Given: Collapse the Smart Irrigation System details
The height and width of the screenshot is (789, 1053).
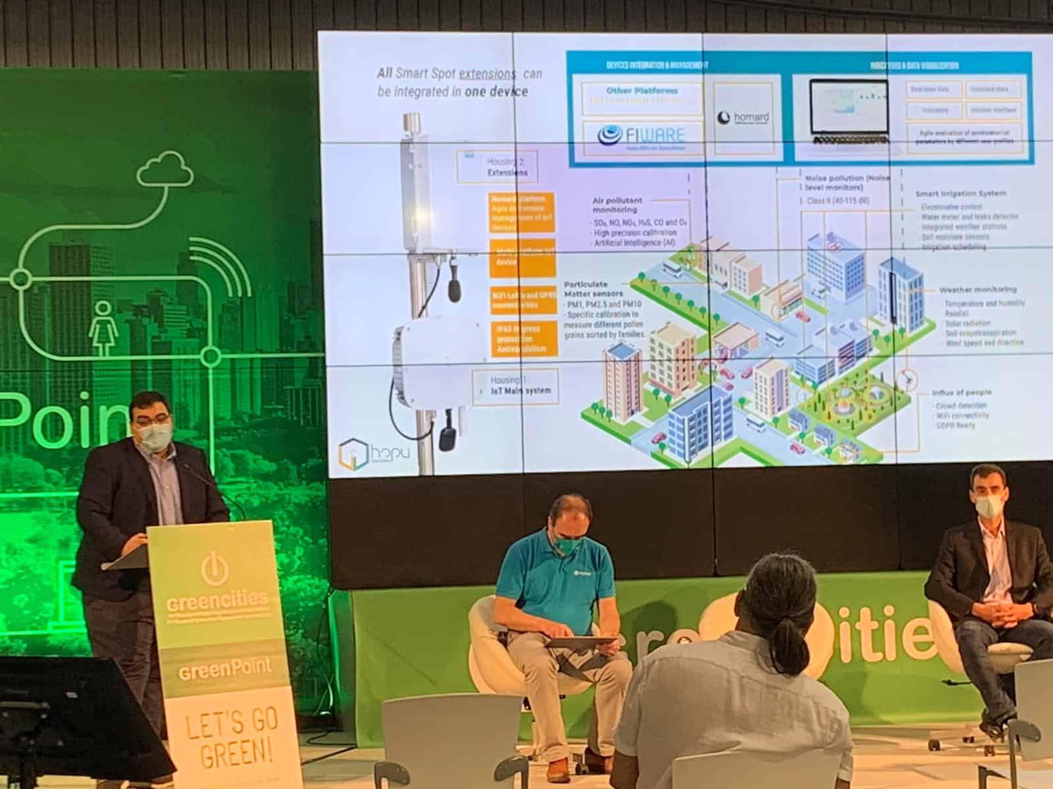Looking at the screenshot, I should [x=962, y=193].
